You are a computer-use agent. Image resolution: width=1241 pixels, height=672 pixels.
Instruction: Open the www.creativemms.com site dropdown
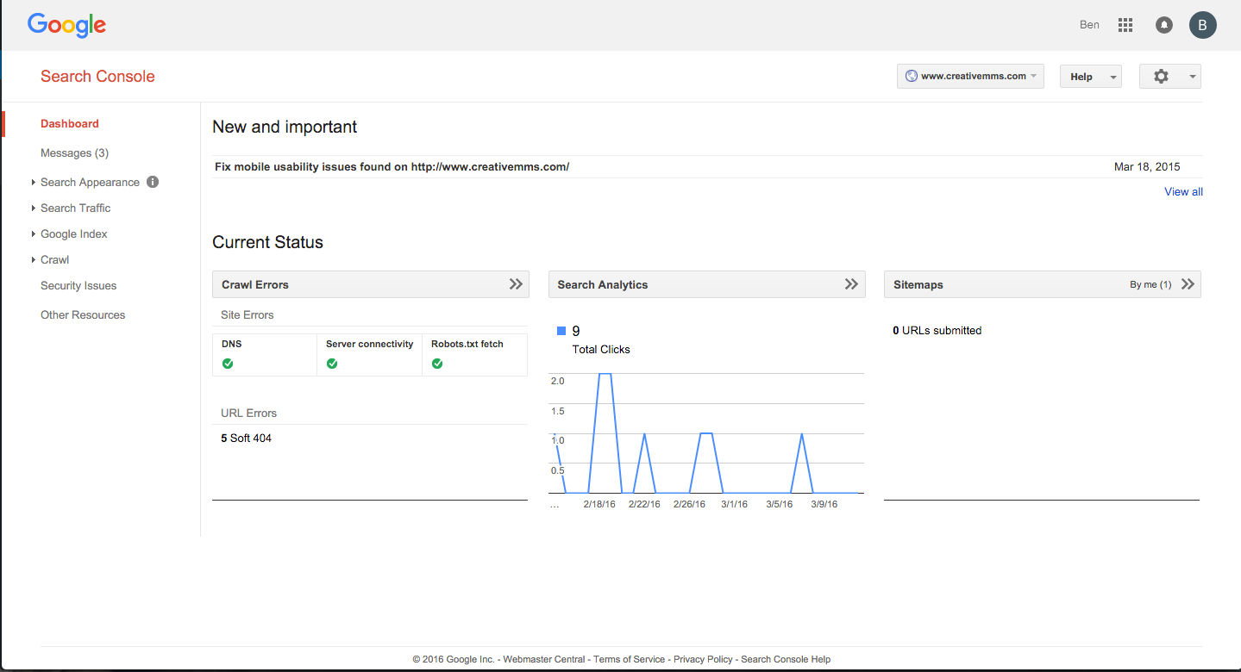pyautogui.click(x=970, y=76)
